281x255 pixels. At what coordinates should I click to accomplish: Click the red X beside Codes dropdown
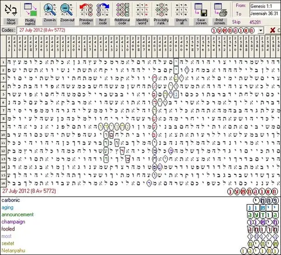point(273,30)
